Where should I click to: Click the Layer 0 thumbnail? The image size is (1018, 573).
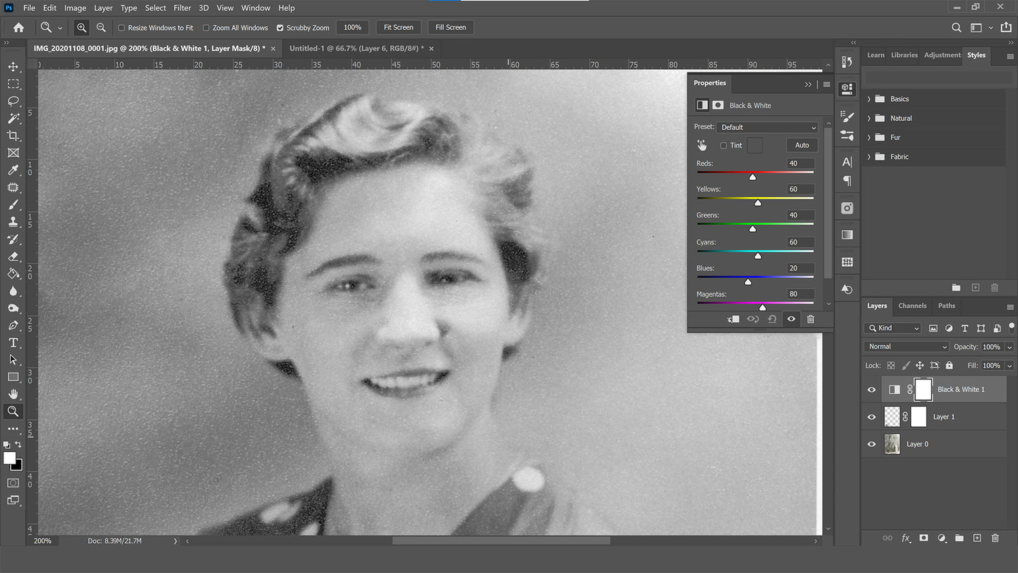pyautogui.click(x=891, y=443)
